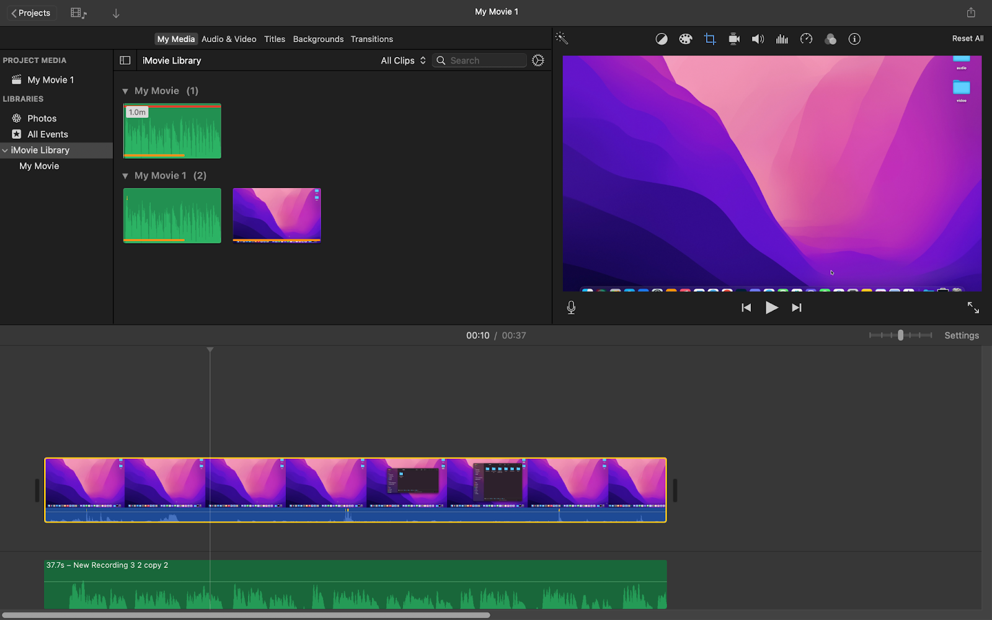The height and width of the screenshot is (620, 992).
Task: Switch to the Backgrounds tab
Action: pyautogui.click(x=318, y=39)
